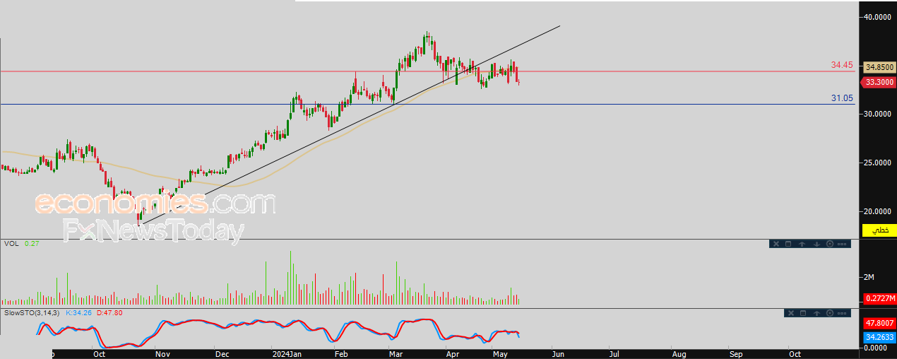Click the VOL indicator label

(11, 244)
